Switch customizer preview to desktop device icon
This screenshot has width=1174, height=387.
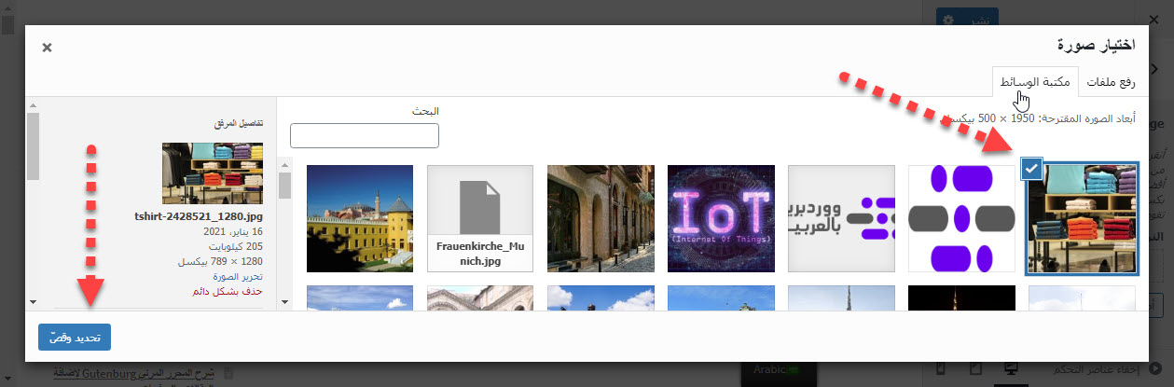click(1012, 368)
